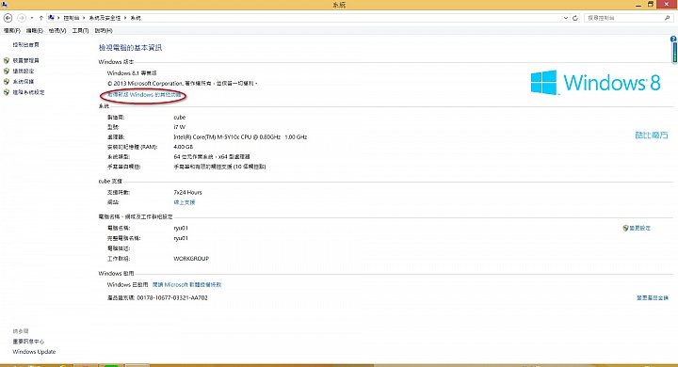
Task: Open the 說明(H) menu
Action: (x=104, y=31)
